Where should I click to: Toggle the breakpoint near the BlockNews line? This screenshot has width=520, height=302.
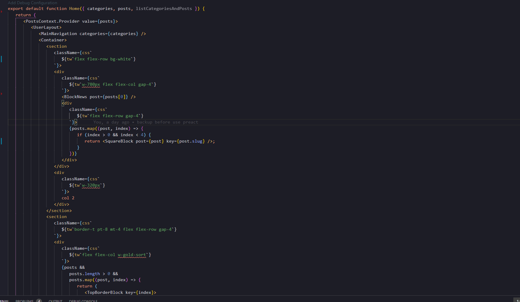click(2, 94)
